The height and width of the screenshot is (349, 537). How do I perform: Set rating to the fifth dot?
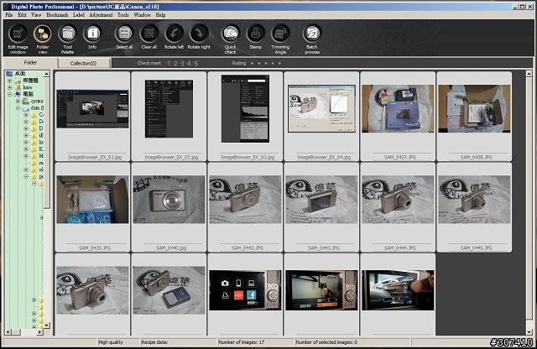coord(279,63)
